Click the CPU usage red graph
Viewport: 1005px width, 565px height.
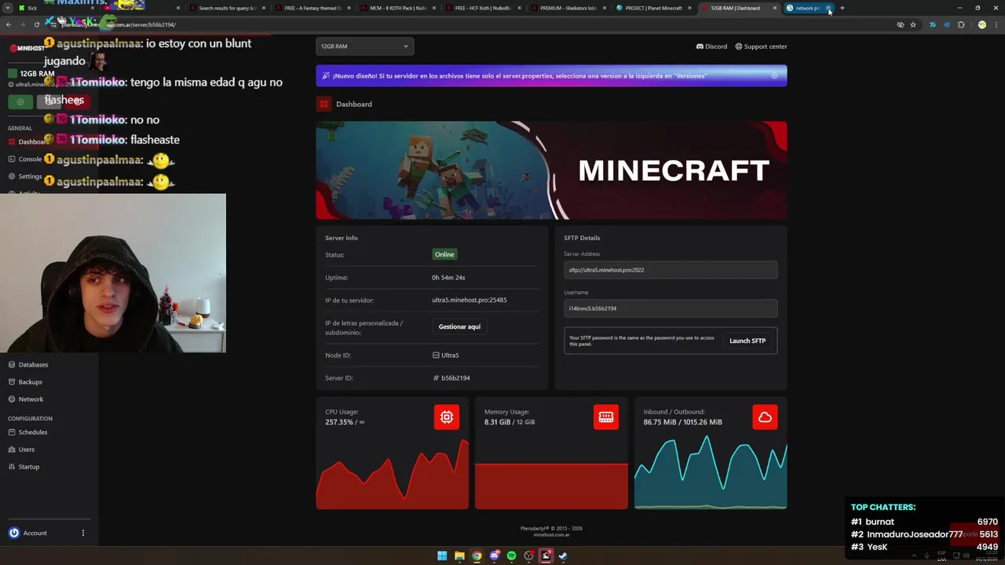point(393,472)
